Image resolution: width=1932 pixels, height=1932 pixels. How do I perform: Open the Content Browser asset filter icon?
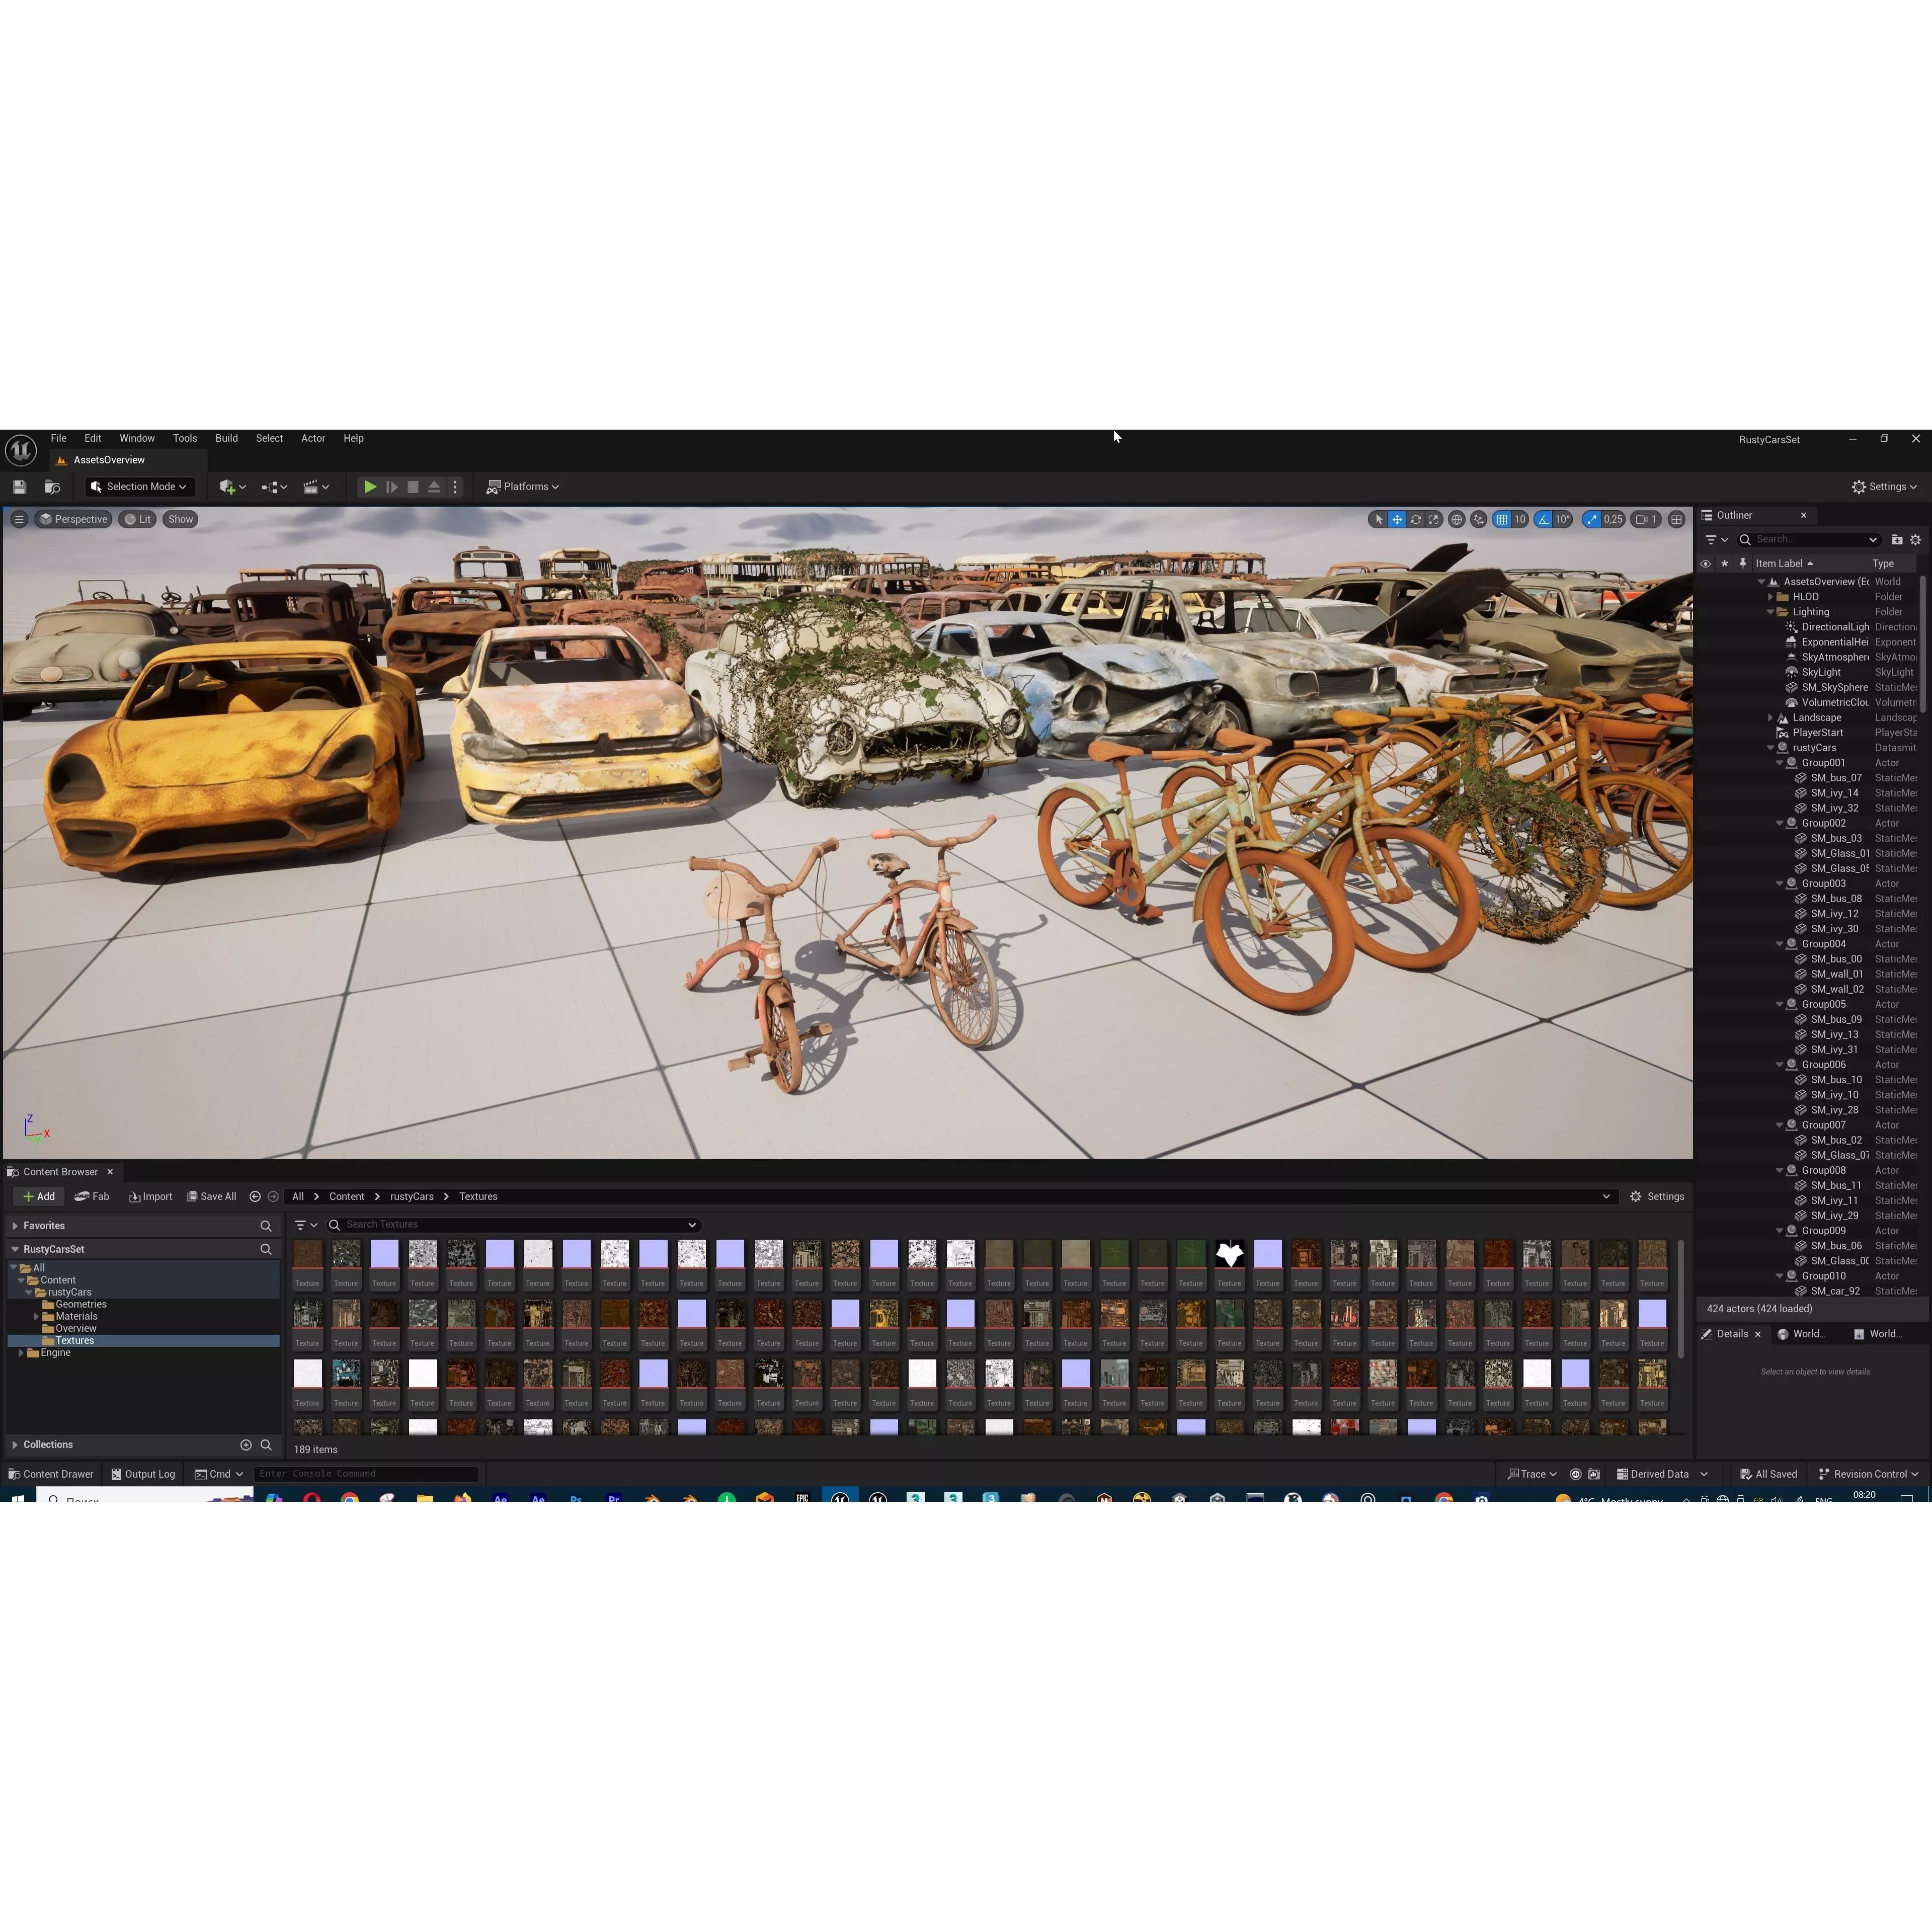pos(305,1225)
